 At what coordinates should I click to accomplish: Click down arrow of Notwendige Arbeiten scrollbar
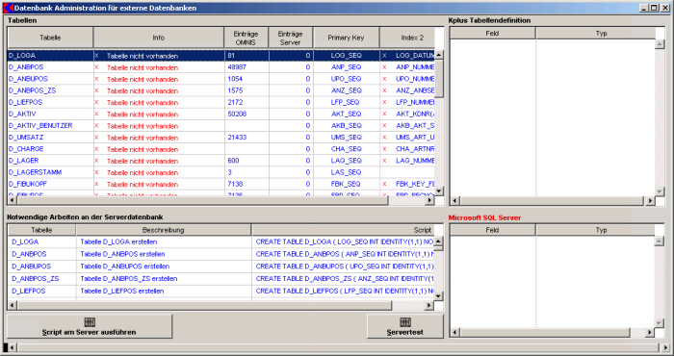pyautogui.click(x=438, y=296)
